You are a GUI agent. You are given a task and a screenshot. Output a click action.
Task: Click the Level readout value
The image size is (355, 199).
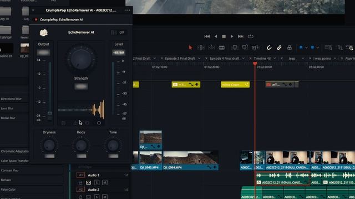[x=119, y=53]
